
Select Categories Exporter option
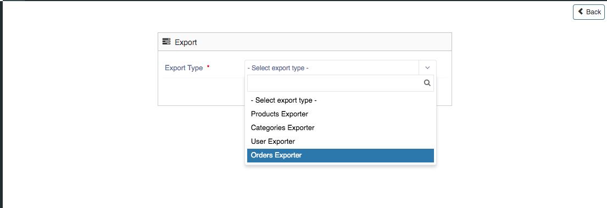coord(340,127)
